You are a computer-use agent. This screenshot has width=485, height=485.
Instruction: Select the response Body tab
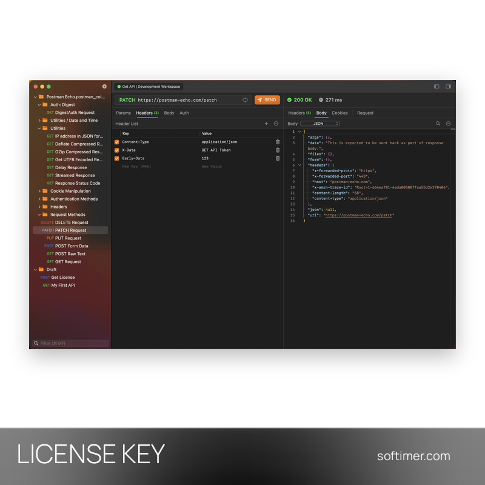tap(321, 113)
